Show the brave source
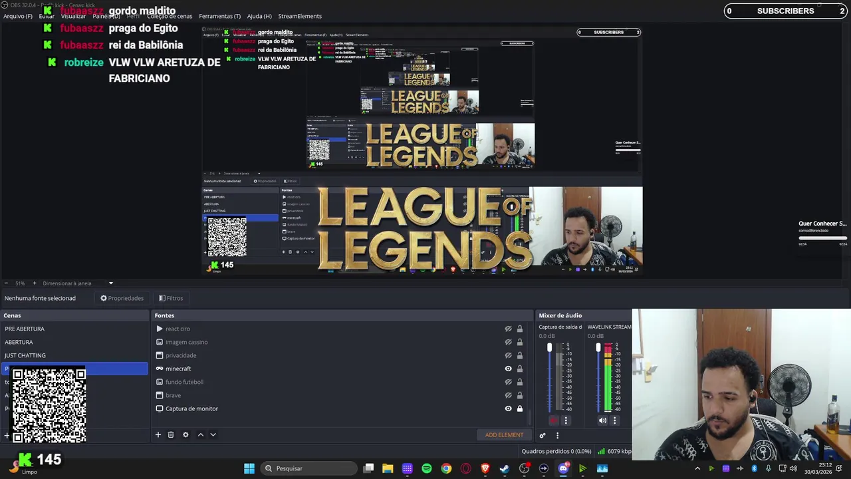This screenshot has height=479, width=851. (x=508, y=395)
